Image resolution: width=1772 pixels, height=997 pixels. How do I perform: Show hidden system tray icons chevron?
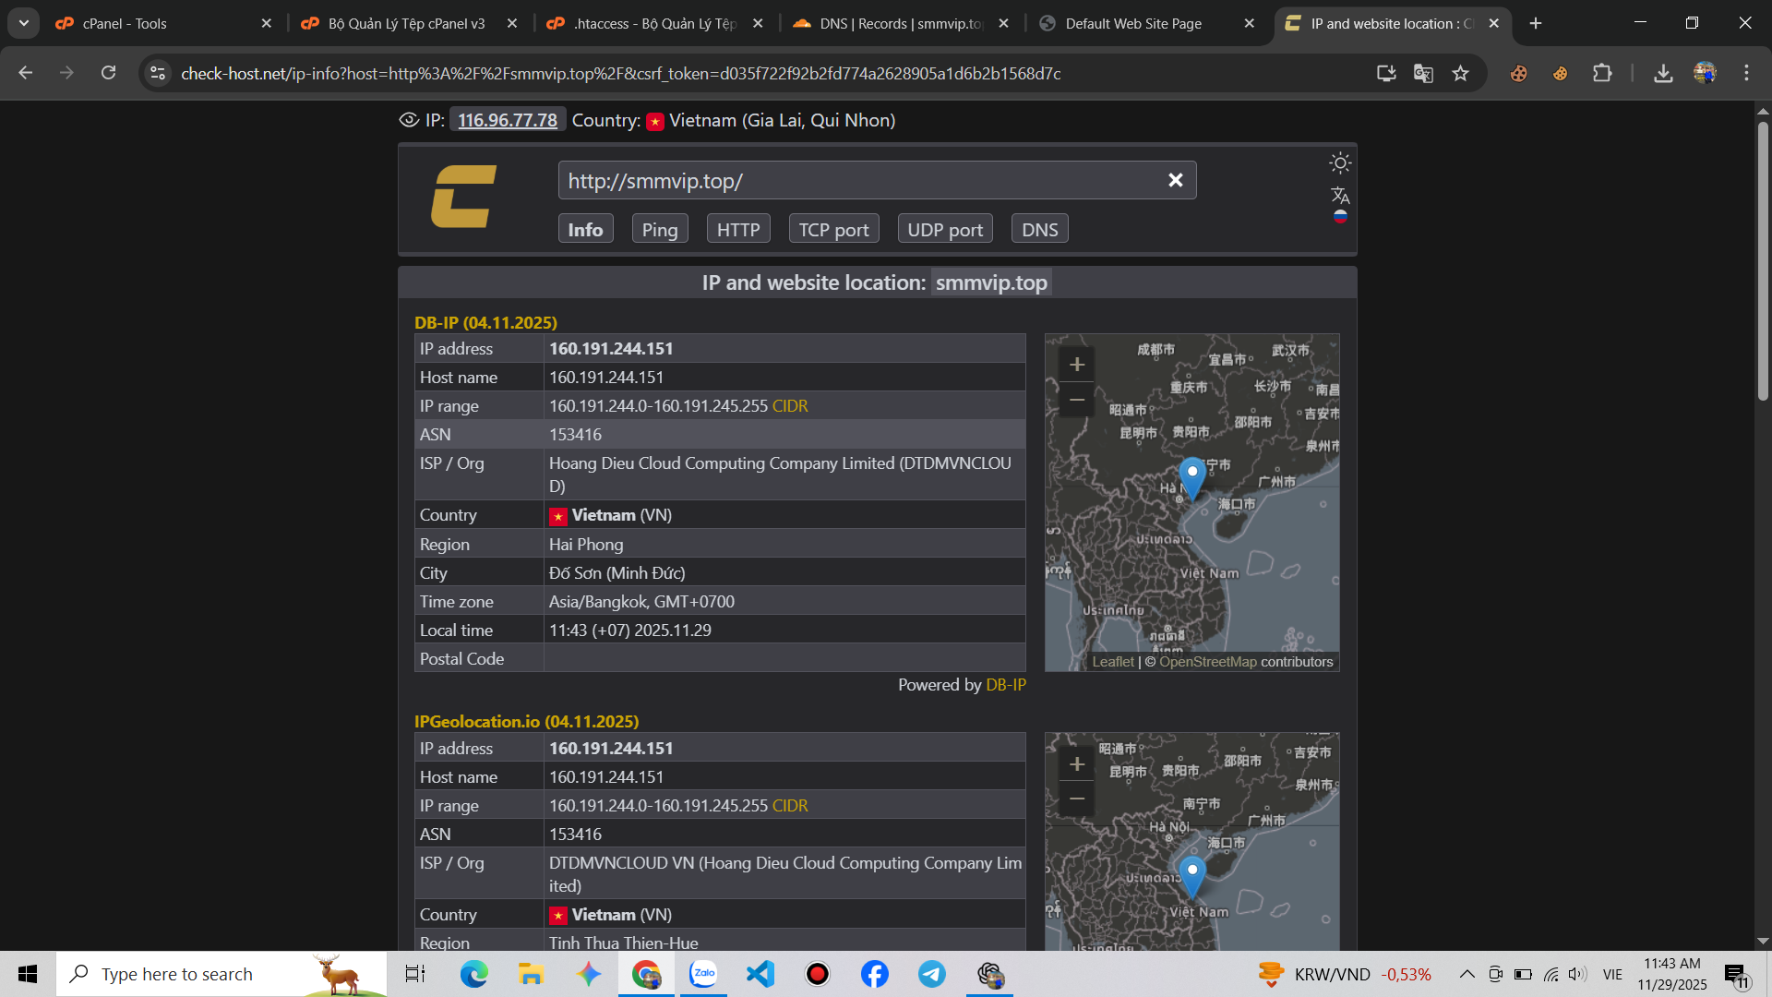(x=1467, y=974)
